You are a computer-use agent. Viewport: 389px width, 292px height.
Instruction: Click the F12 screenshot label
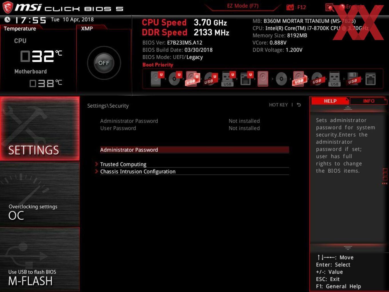(301, 7)
